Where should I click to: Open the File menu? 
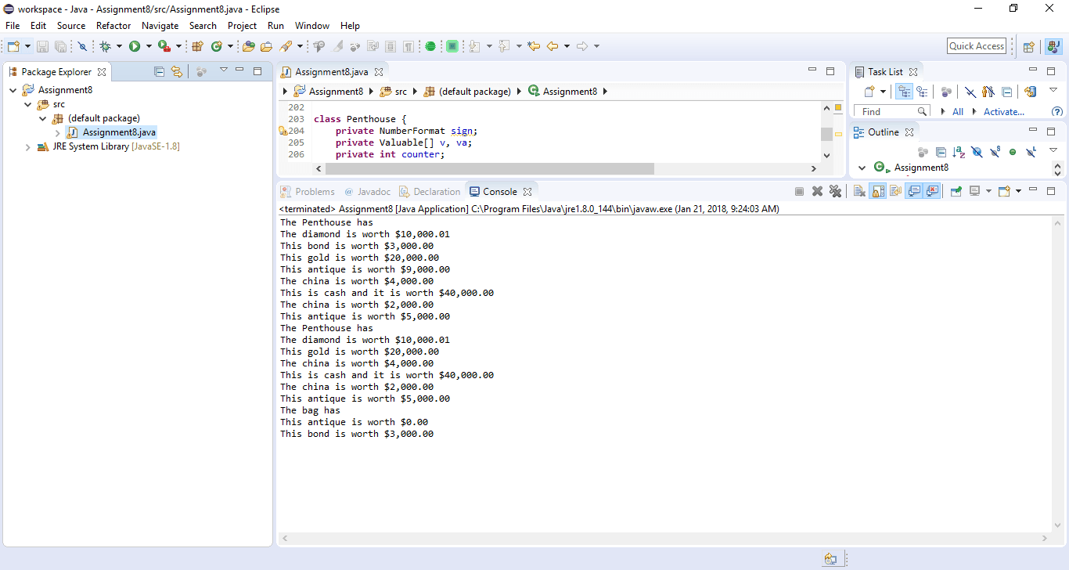coord(13,26)
